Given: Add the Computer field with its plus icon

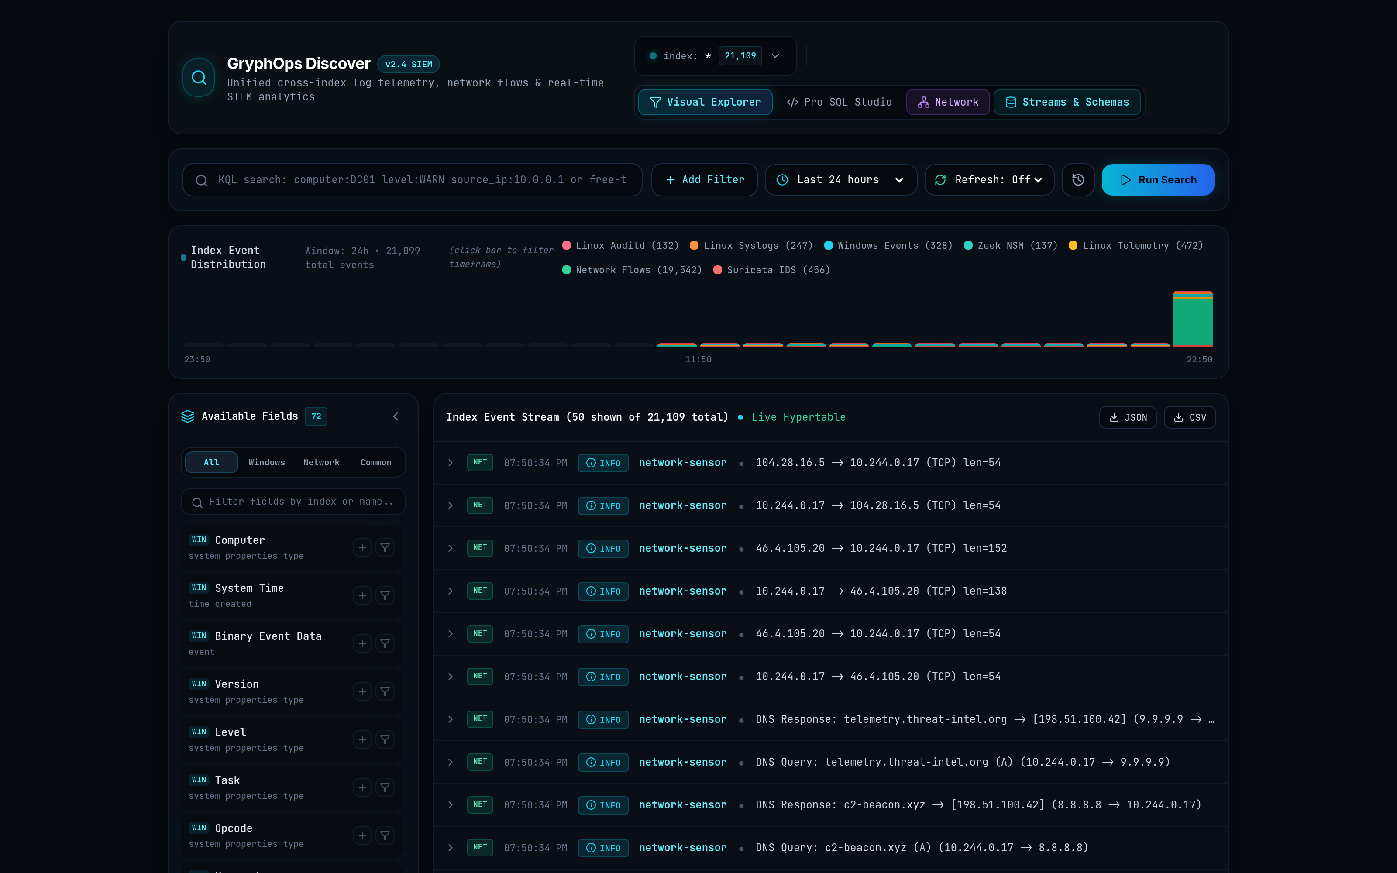Looking at the screenshot, I should 362,547.
